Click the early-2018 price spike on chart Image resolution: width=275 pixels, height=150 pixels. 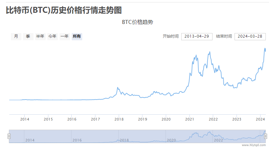click(x=118, y=87)
